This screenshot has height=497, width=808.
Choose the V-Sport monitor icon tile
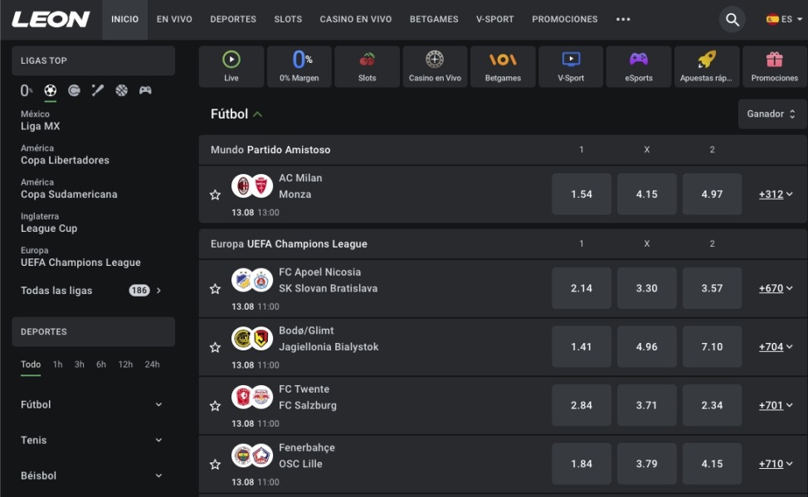571,66
